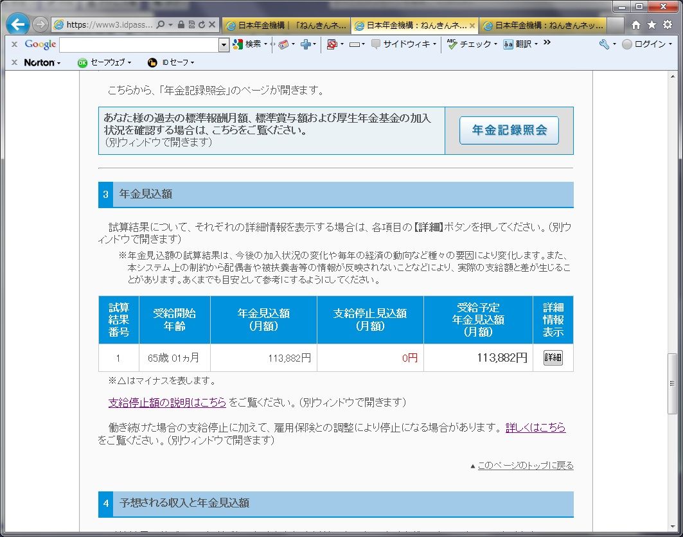Click the Google toolbar bookmarks icon
The image size is (683, 537).
(283, 44)
